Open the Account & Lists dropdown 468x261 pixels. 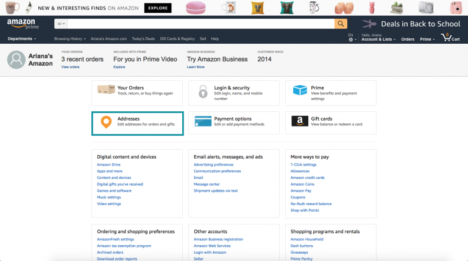pos(378,38)
